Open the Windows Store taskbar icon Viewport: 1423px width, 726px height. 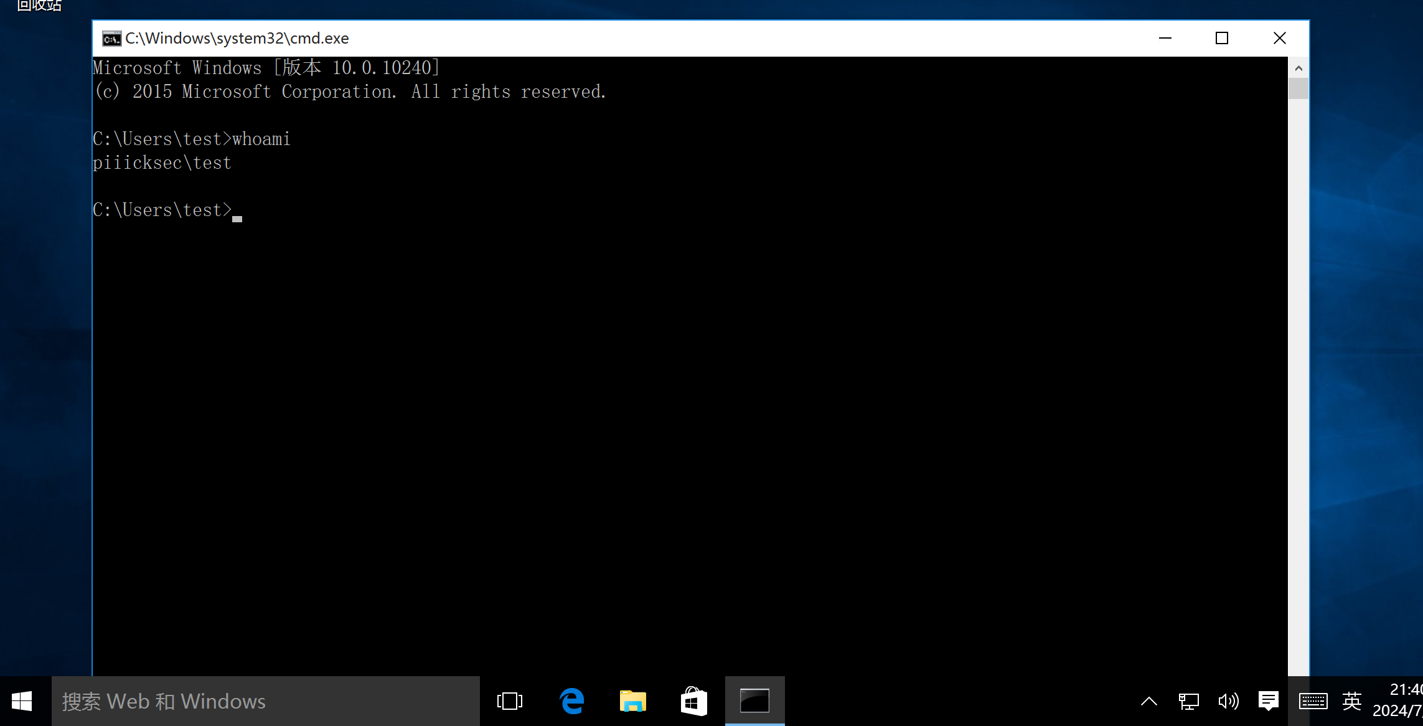pos(693,701)
